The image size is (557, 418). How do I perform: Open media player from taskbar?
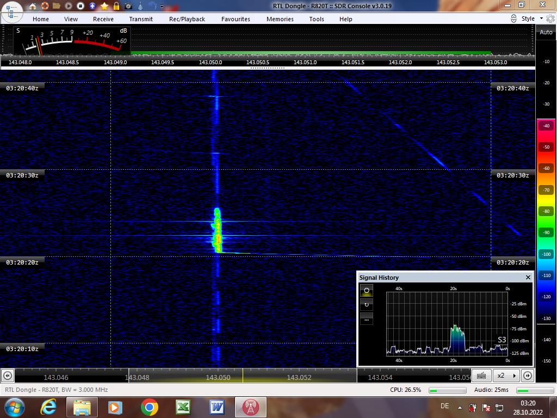pos(115,407)
